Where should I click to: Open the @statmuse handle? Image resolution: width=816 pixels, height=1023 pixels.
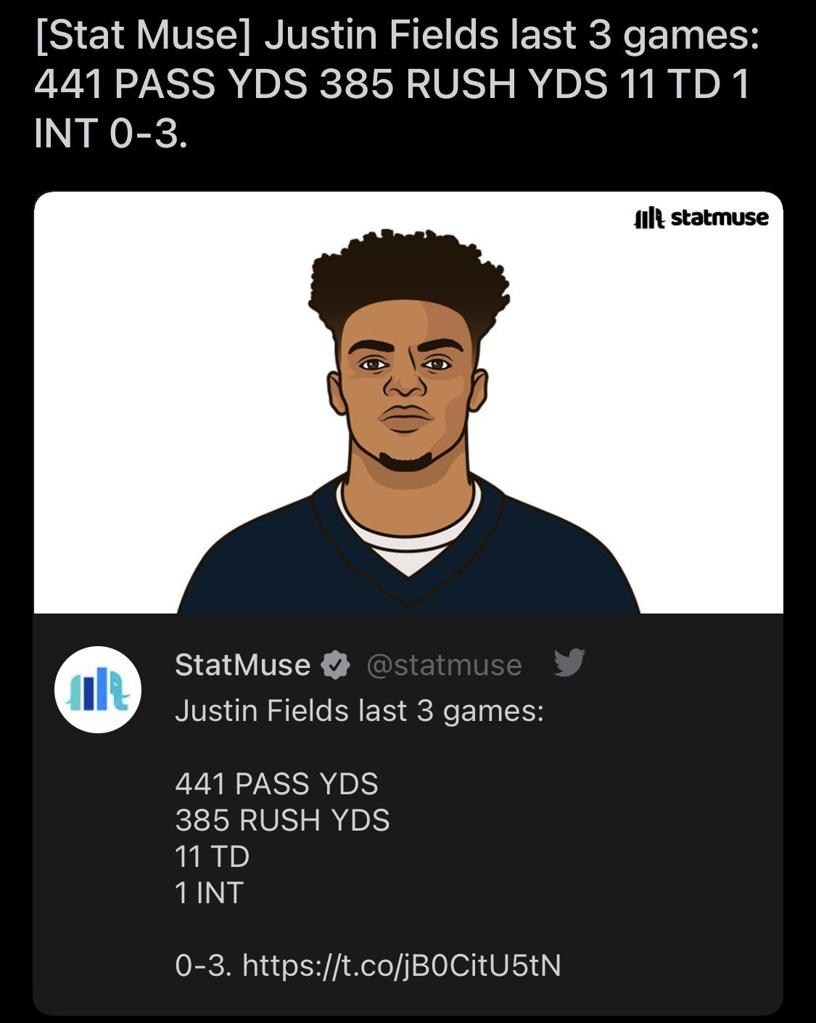click(x=444, y=665)
